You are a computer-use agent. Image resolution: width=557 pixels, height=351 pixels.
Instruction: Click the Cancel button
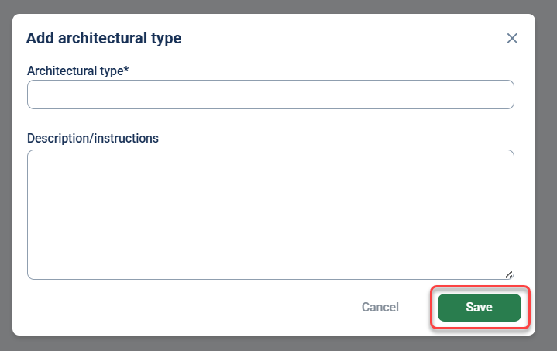[x=380, y=308]
